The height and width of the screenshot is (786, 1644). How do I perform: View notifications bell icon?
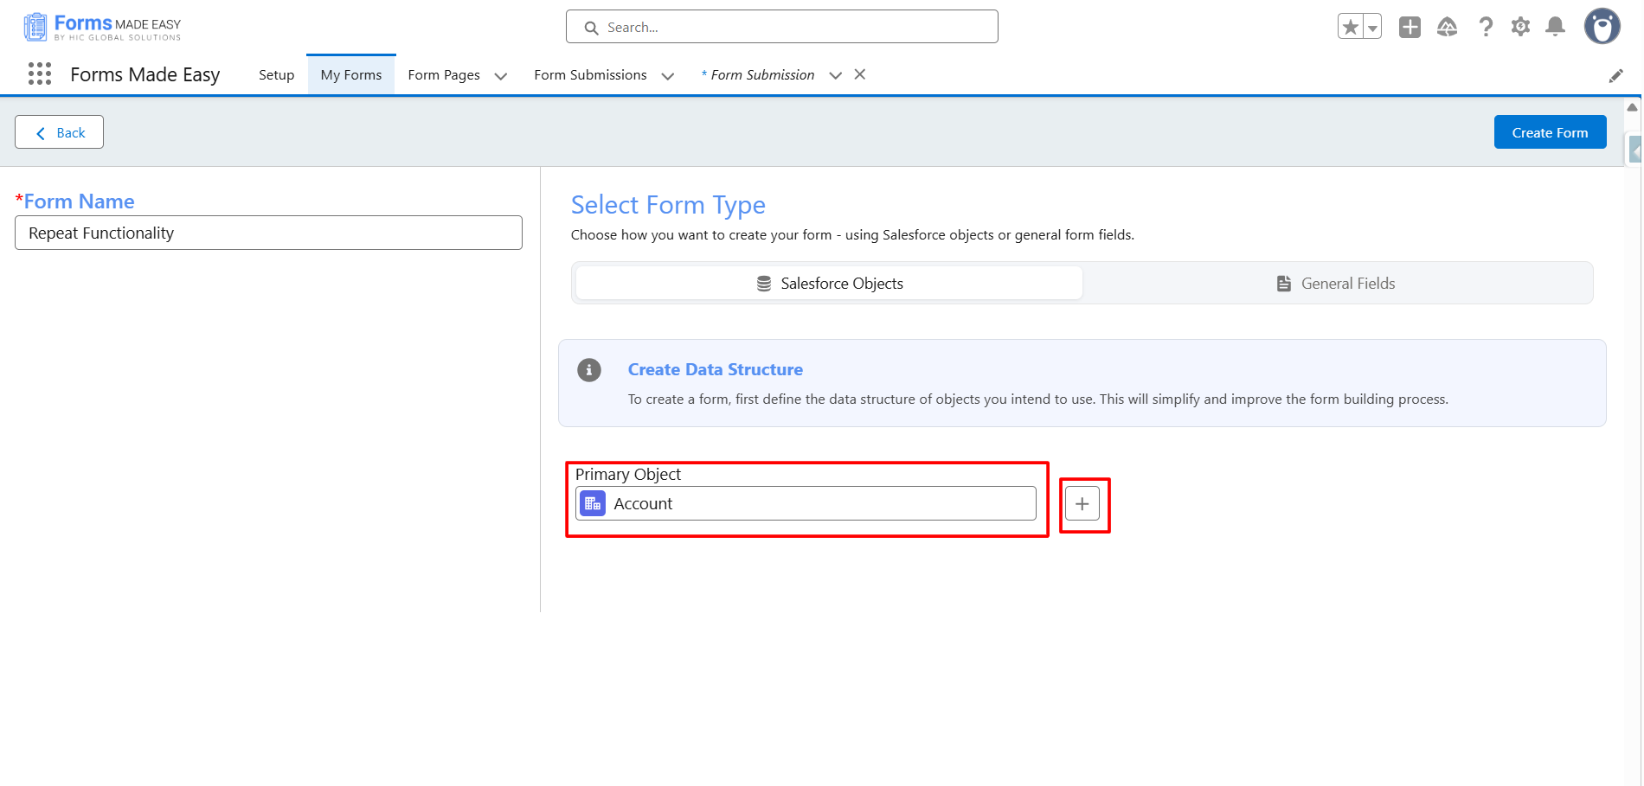(1555, 27)
